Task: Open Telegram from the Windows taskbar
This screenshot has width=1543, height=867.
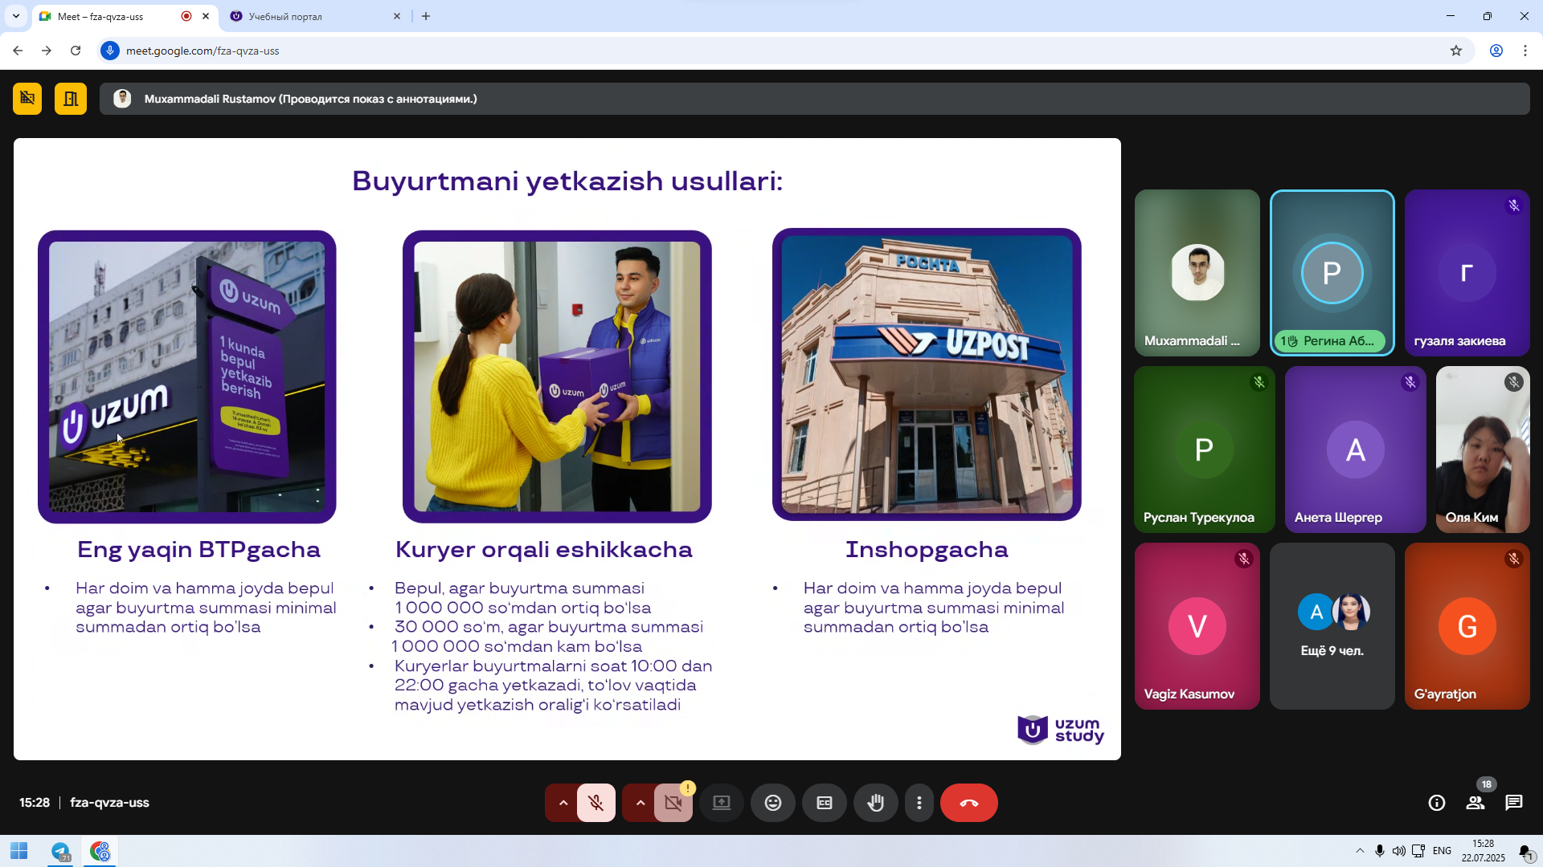Action: click(x=61, y=852)
